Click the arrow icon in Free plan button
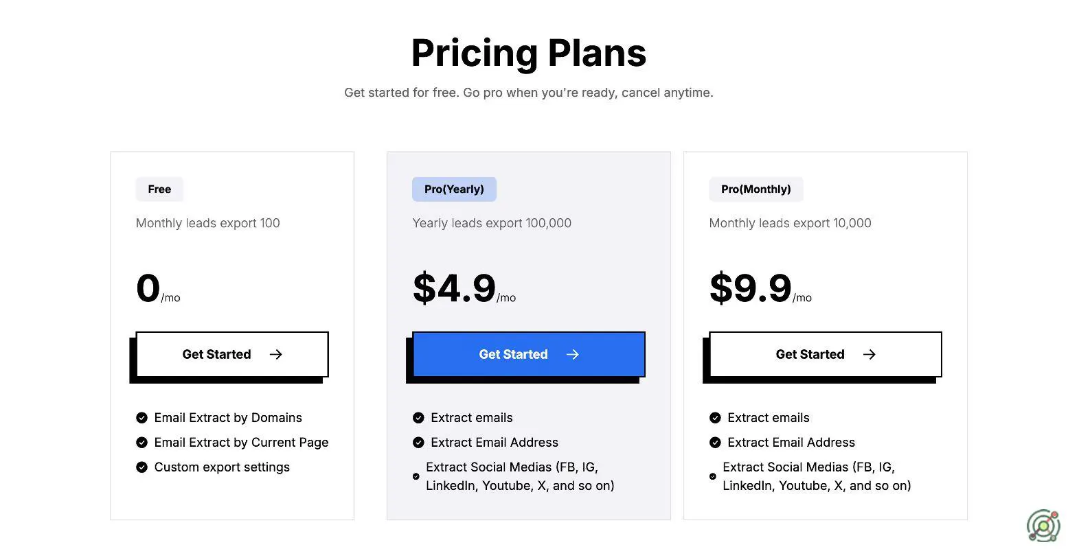The image size is (1068, 549). pos(275,354)
